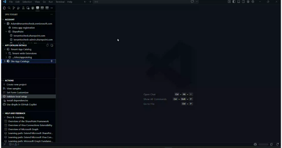Open the Go menu
The image size is (282, 148).
pos(44,2)
